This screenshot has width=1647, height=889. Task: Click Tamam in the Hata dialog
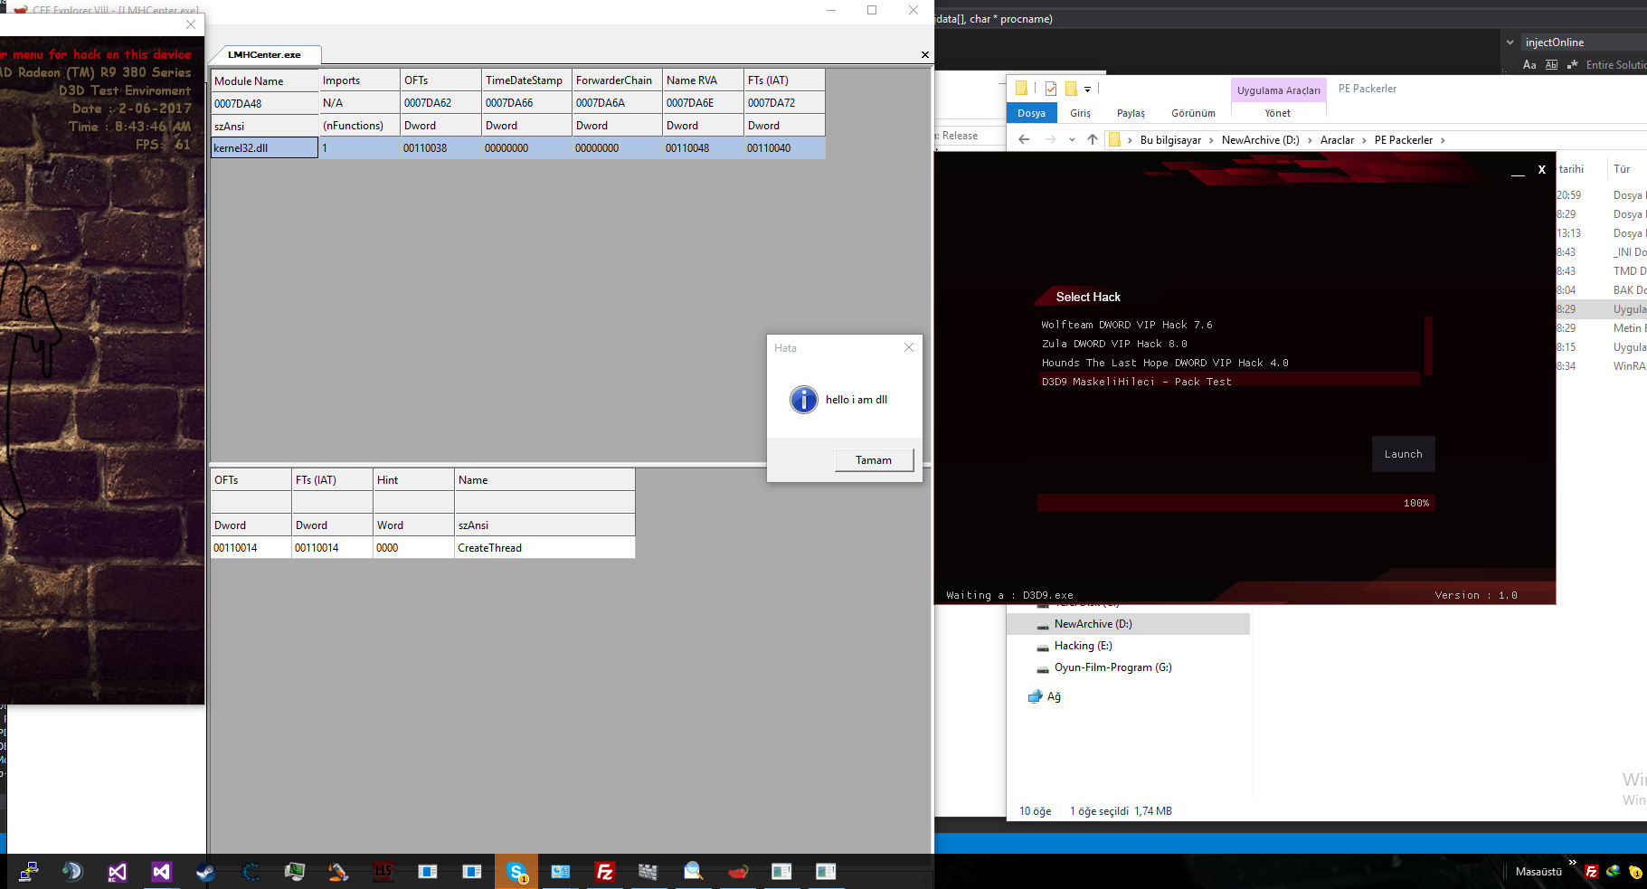[874, 460]
